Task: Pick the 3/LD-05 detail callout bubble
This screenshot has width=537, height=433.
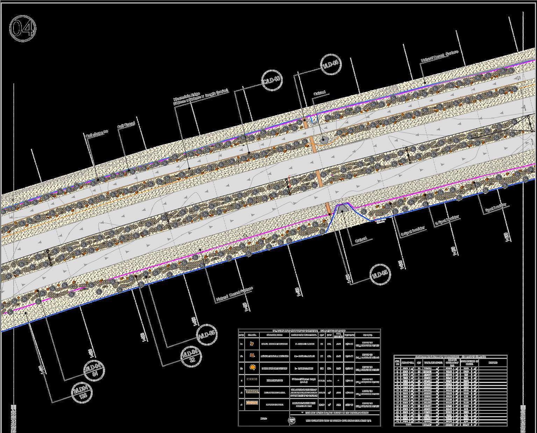Action: coord(207,334)
